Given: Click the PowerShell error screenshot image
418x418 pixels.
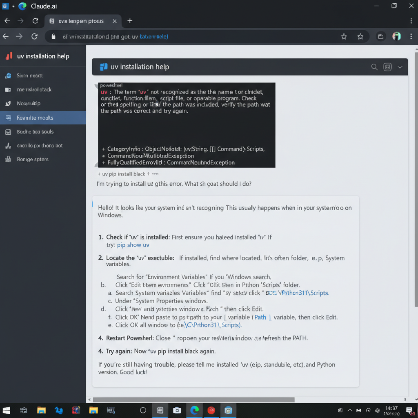Looking at the screenshot, I should [187, 125].
